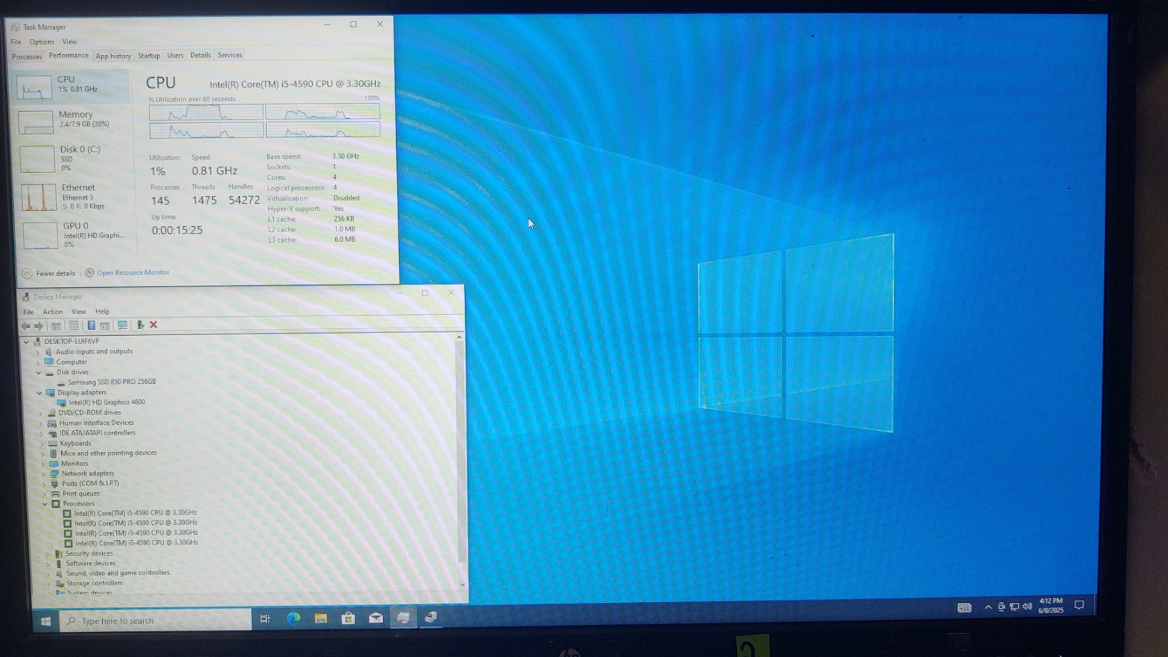This screenshot has width=1168, height=657.
Task: Switch to the Startup tab in Task Manager
Action: (149, 56)
